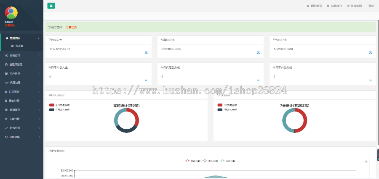Click the value 39124065.2635

(x=171, y=49)
